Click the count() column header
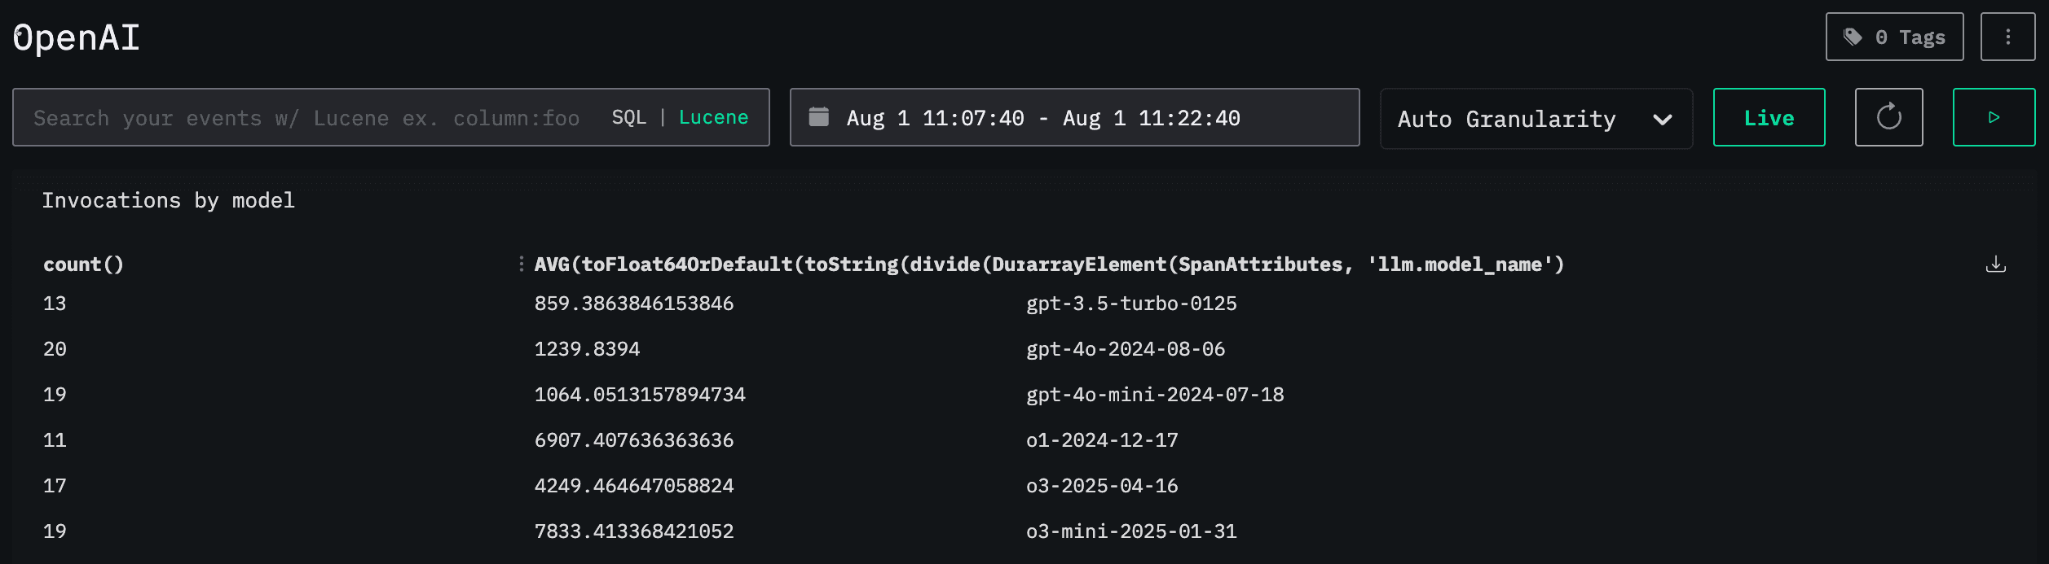Viewport: 2049px width, 564px height. pos(83,265)
